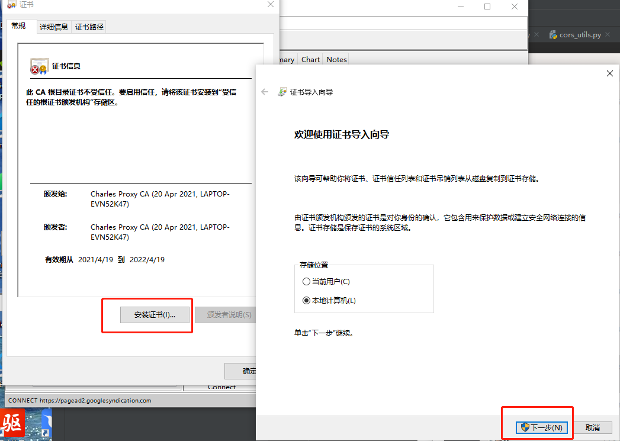Click the 安装证书(I)... button

coord(155,315)
